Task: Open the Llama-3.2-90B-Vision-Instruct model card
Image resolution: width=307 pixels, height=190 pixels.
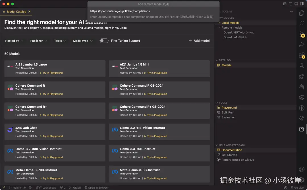Action: coord(55,153)
